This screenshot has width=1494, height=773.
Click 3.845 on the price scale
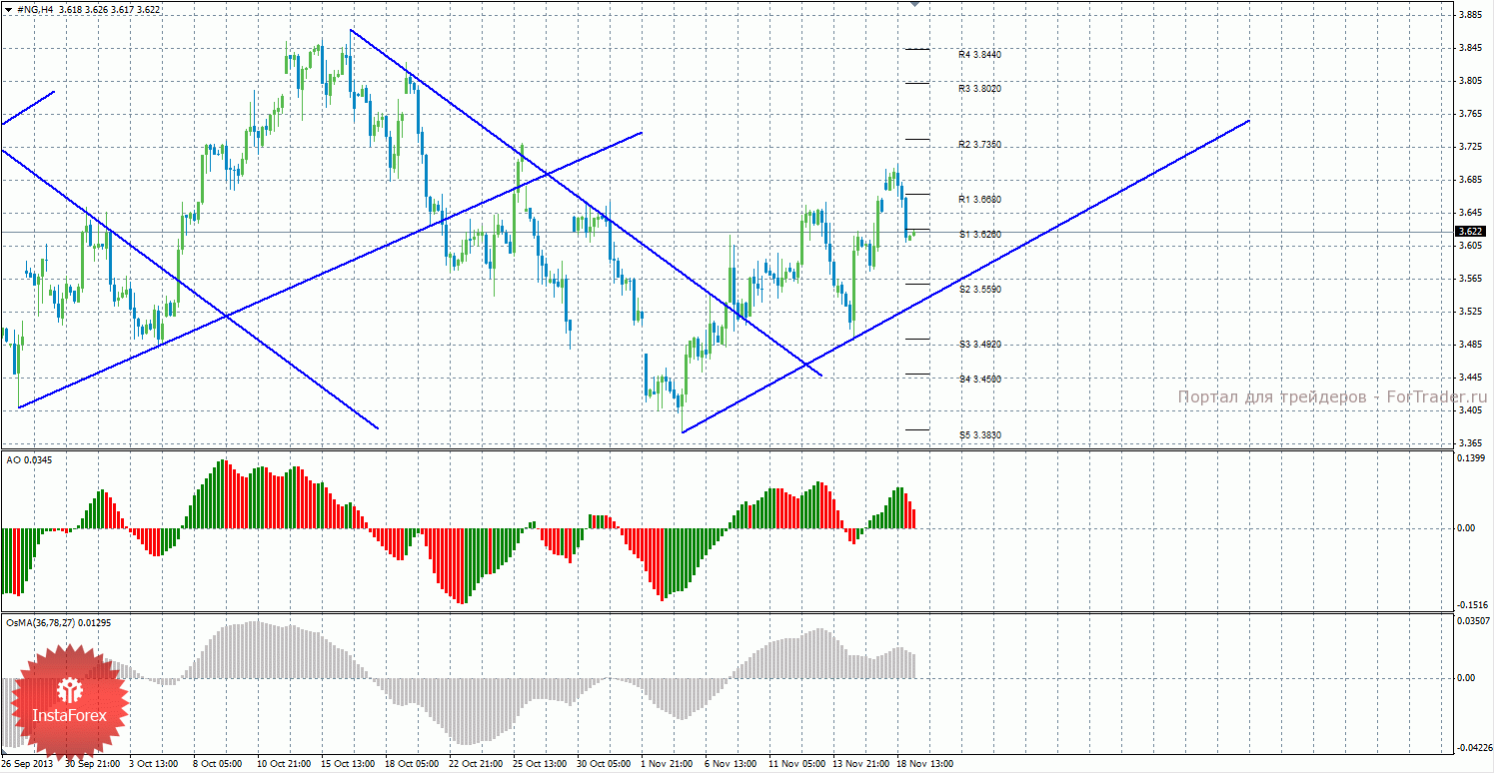pyautogui.click(x=1472, y=48)
